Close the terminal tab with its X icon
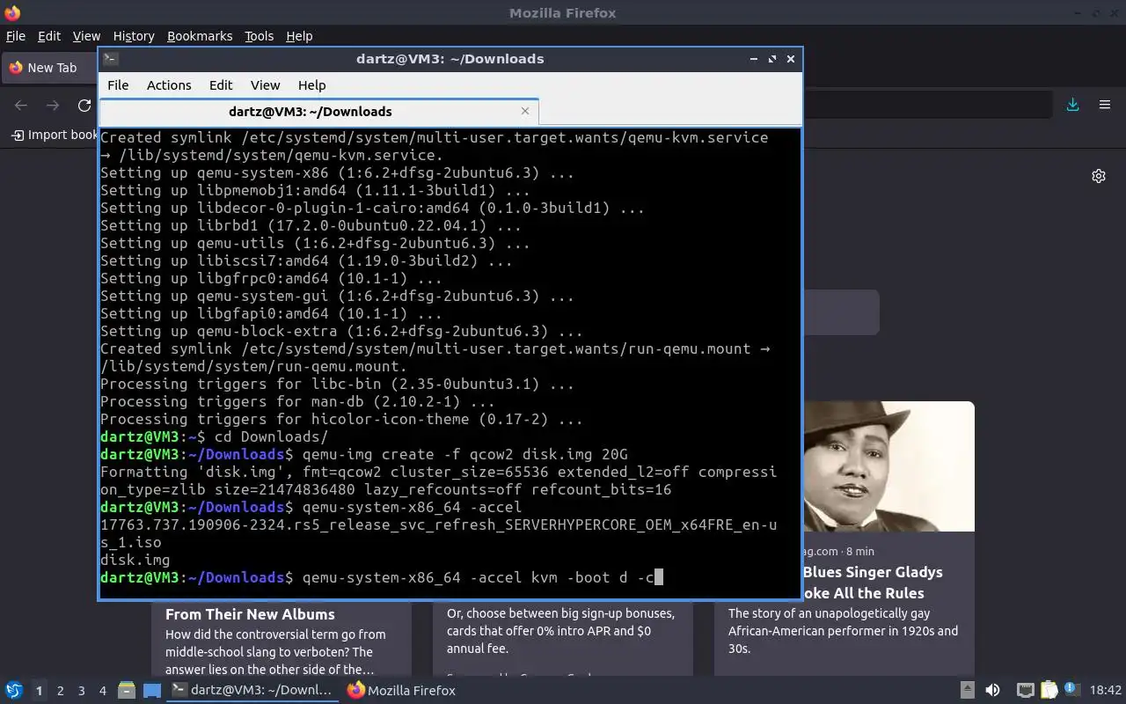 click(525, 111)
